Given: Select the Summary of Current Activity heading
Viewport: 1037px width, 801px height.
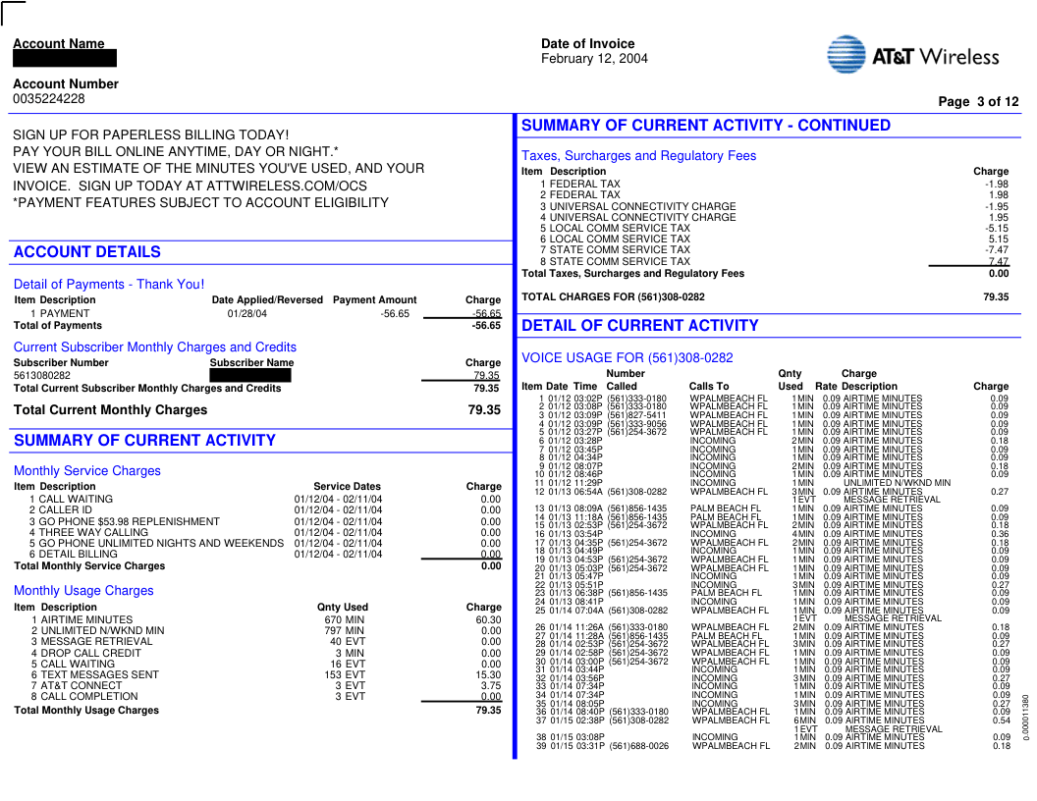Looking at the screenshot, I should tap(144, 441).
